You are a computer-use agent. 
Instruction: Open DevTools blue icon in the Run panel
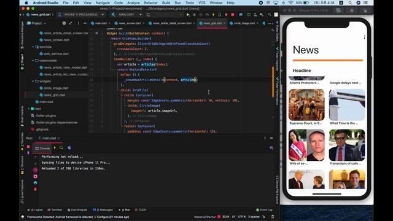pos(69,148)
